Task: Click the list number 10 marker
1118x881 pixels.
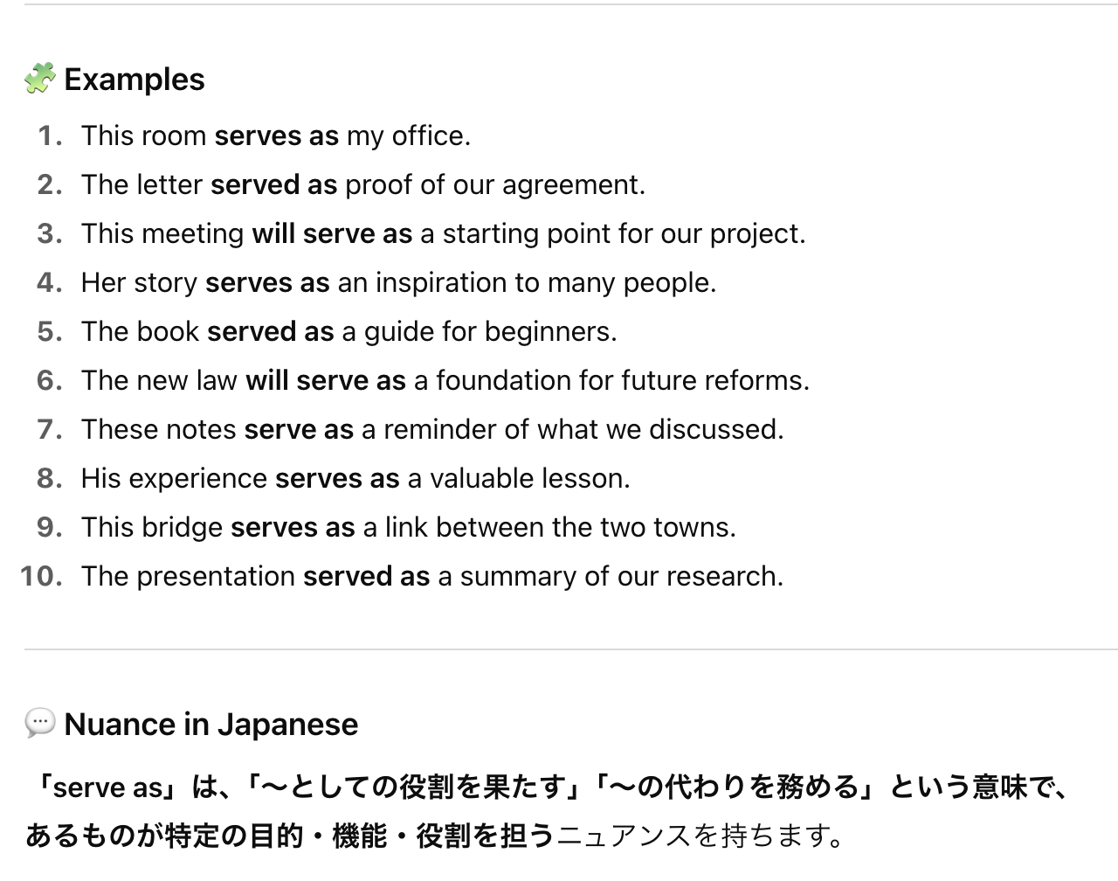Action: (x=41, y=577)
